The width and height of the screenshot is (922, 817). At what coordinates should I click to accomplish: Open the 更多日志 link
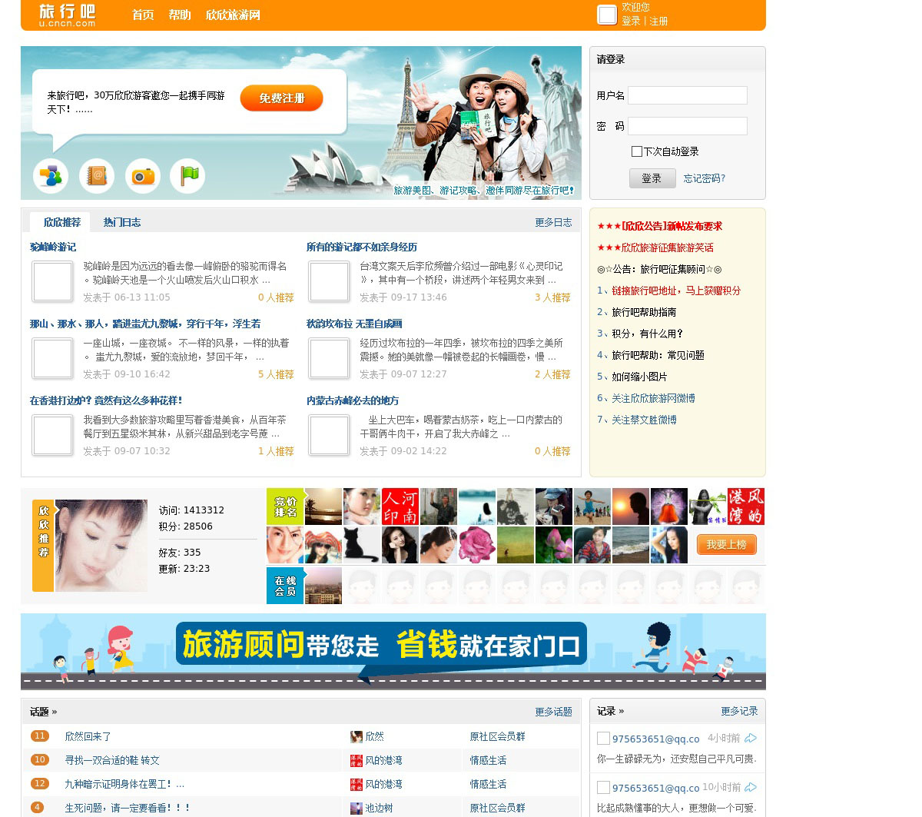click(553, 222)
